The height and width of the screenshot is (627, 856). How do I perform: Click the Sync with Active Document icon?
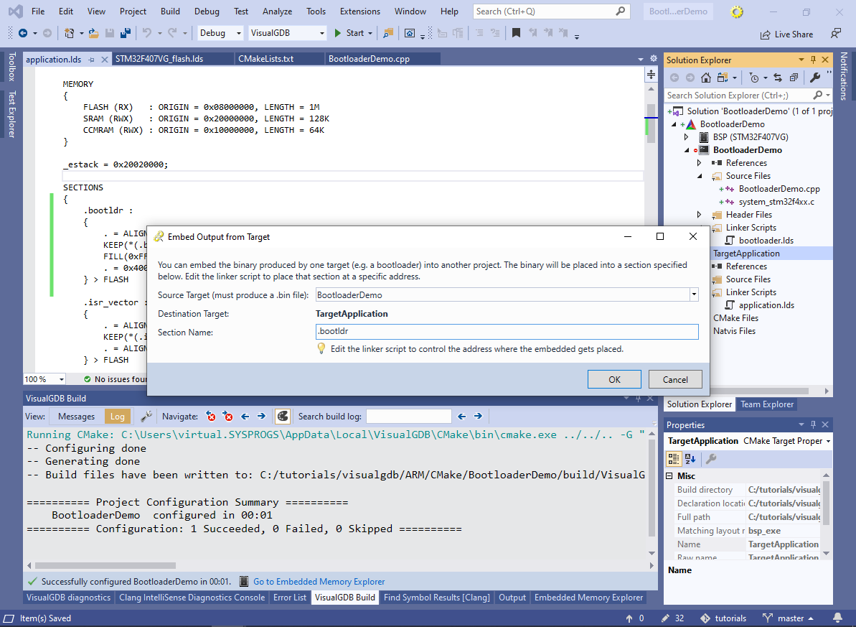778,78
